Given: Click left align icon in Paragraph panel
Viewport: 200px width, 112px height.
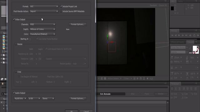Looking at the screenshot, I should pos(172,88).
